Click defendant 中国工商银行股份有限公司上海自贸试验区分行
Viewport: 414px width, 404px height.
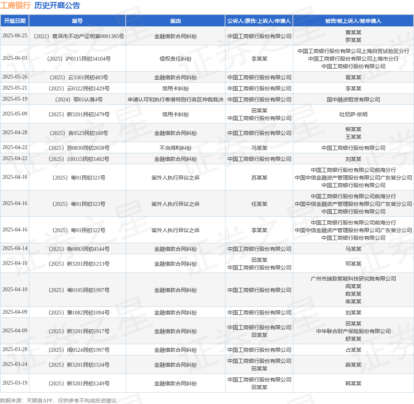353,51
